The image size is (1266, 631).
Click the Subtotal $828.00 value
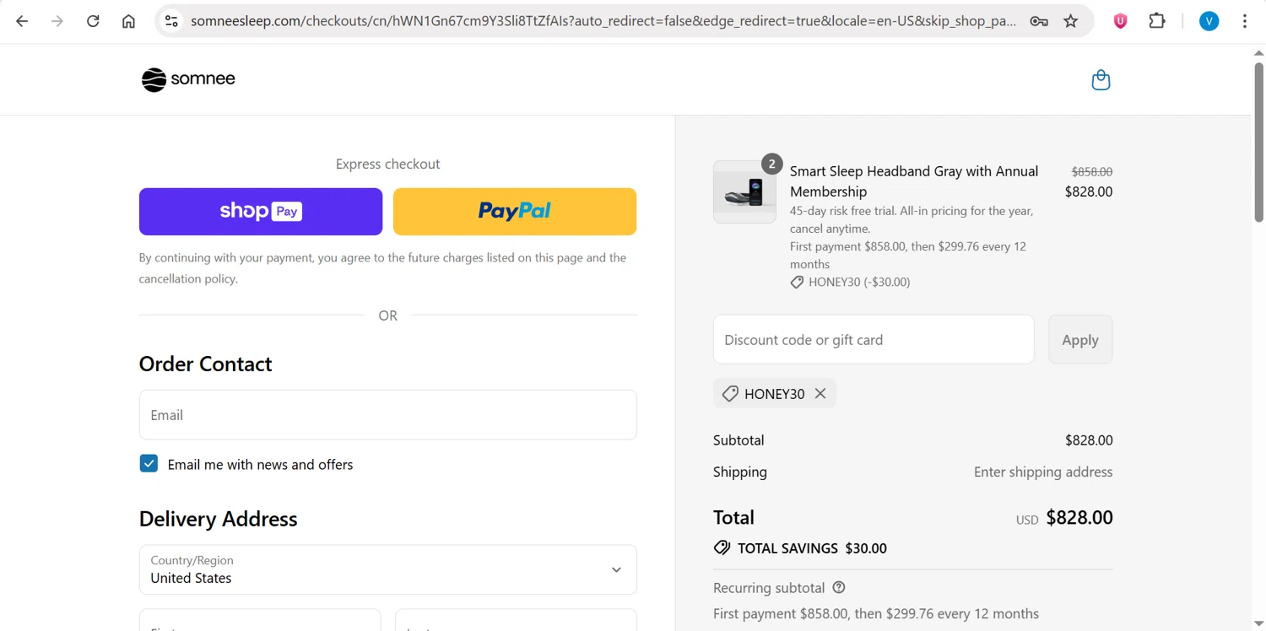pos(1089,440)
